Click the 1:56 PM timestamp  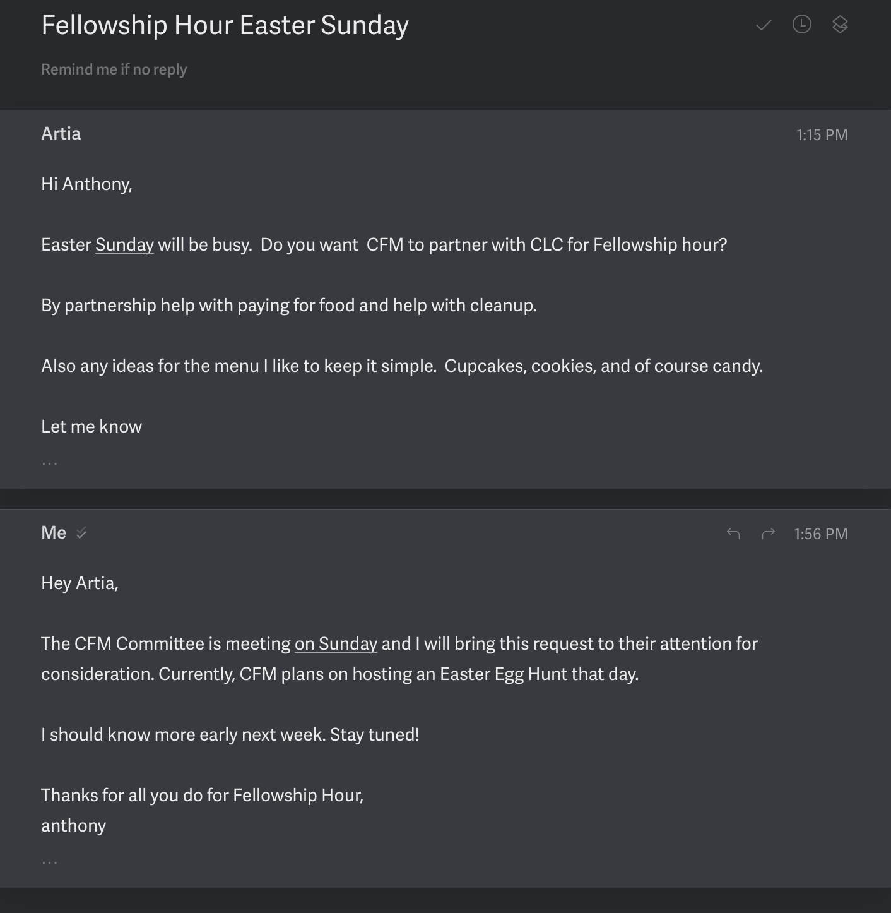[x=820, y=534]
